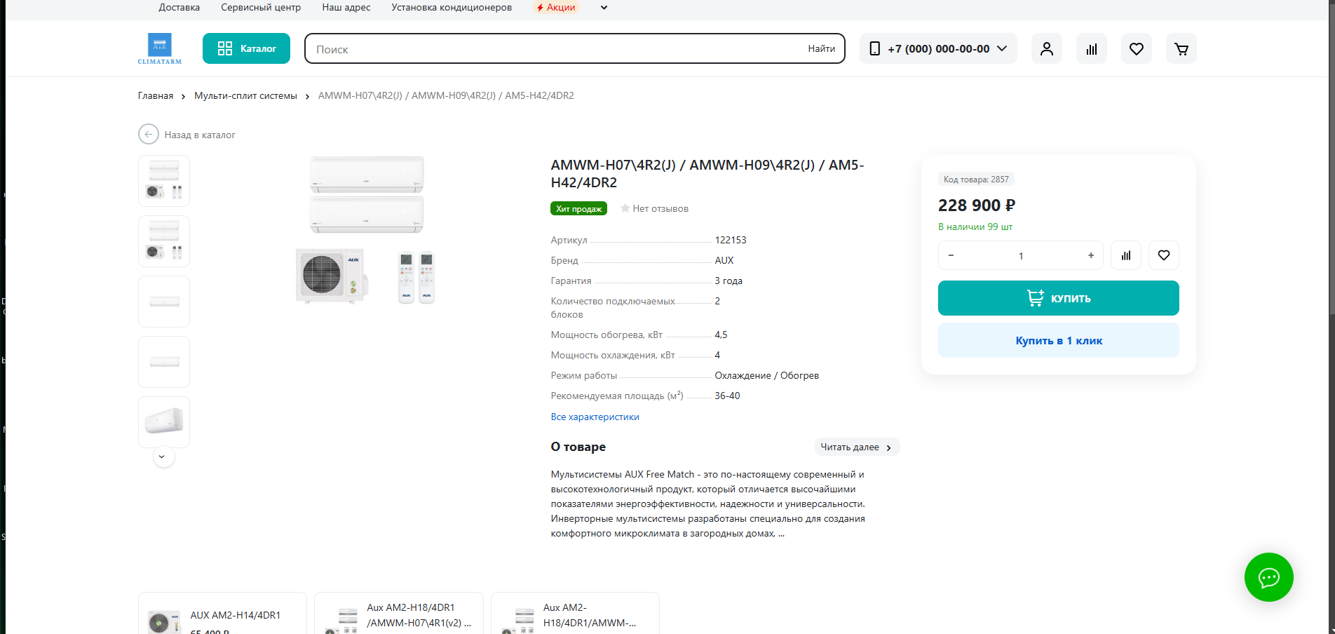Decrease quantity with minus button
This screenshot has width=1335, height=634.
tap(951, 255)
